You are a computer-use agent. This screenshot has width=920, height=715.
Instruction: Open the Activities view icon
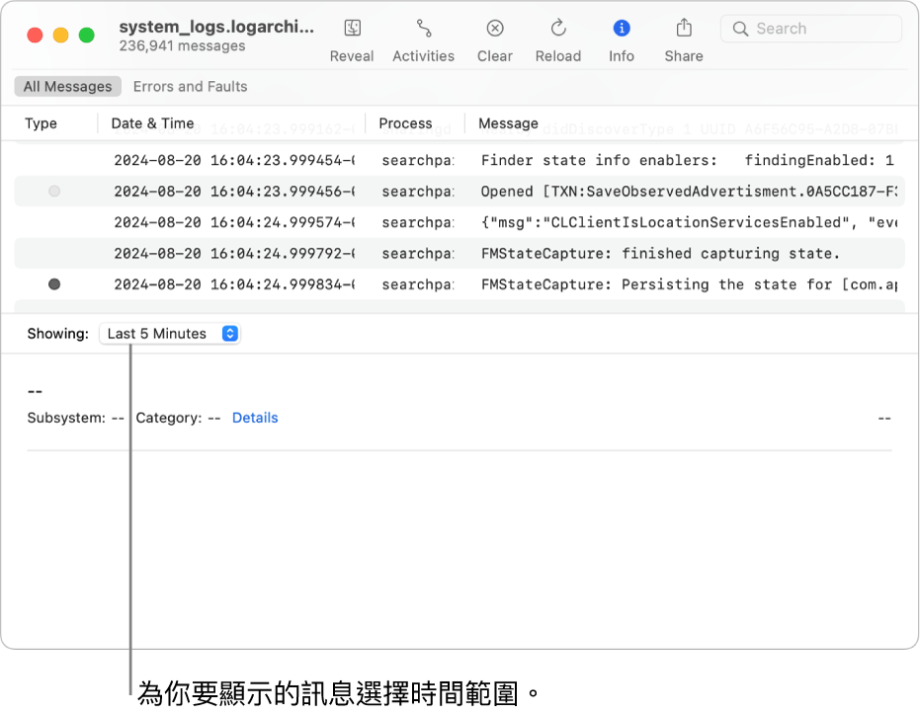[424, 29]
